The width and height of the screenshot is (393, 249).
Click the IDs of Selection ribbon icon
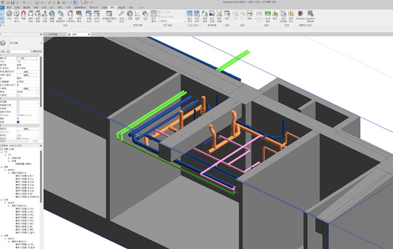coord(268,16)
